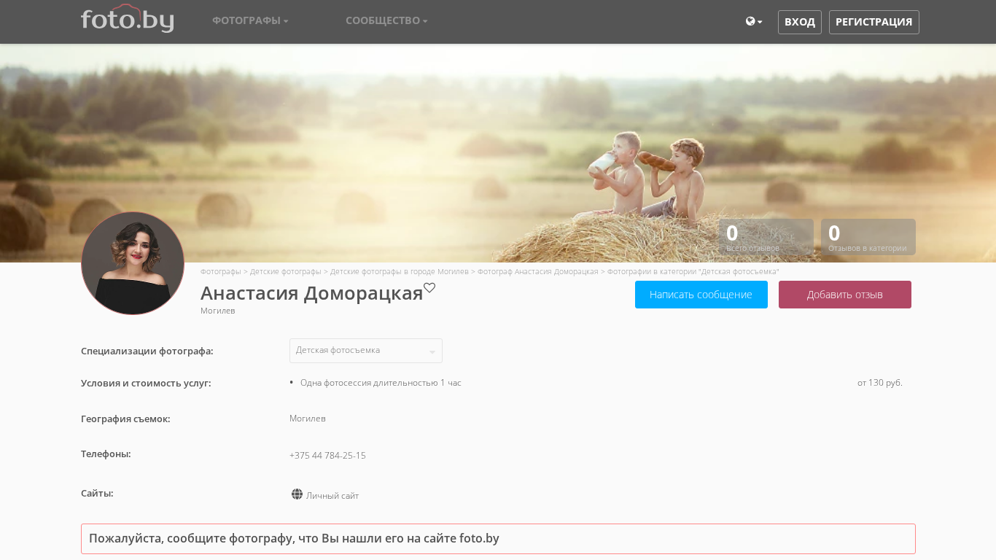Click the globe icon beside Личный сайт
This screenshot has height=560, width=996.
(x=297, y=494)
